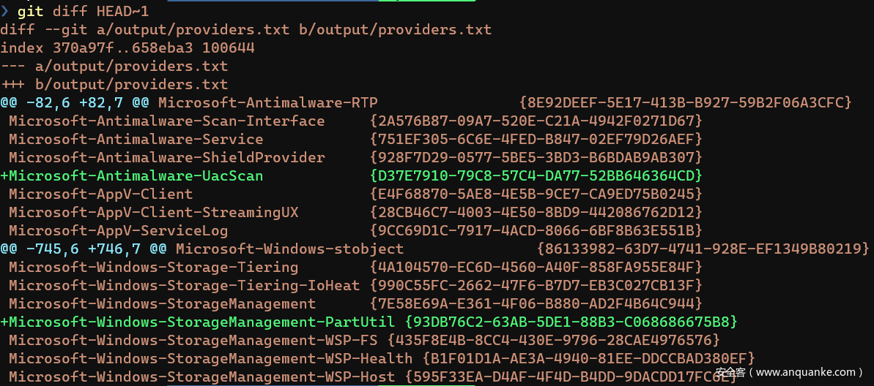This screenshot has width=874, height=386.
Task: Select the '+++ b/output/providers.txt' line
Action: pyautogui.click(x=114, y=85)
